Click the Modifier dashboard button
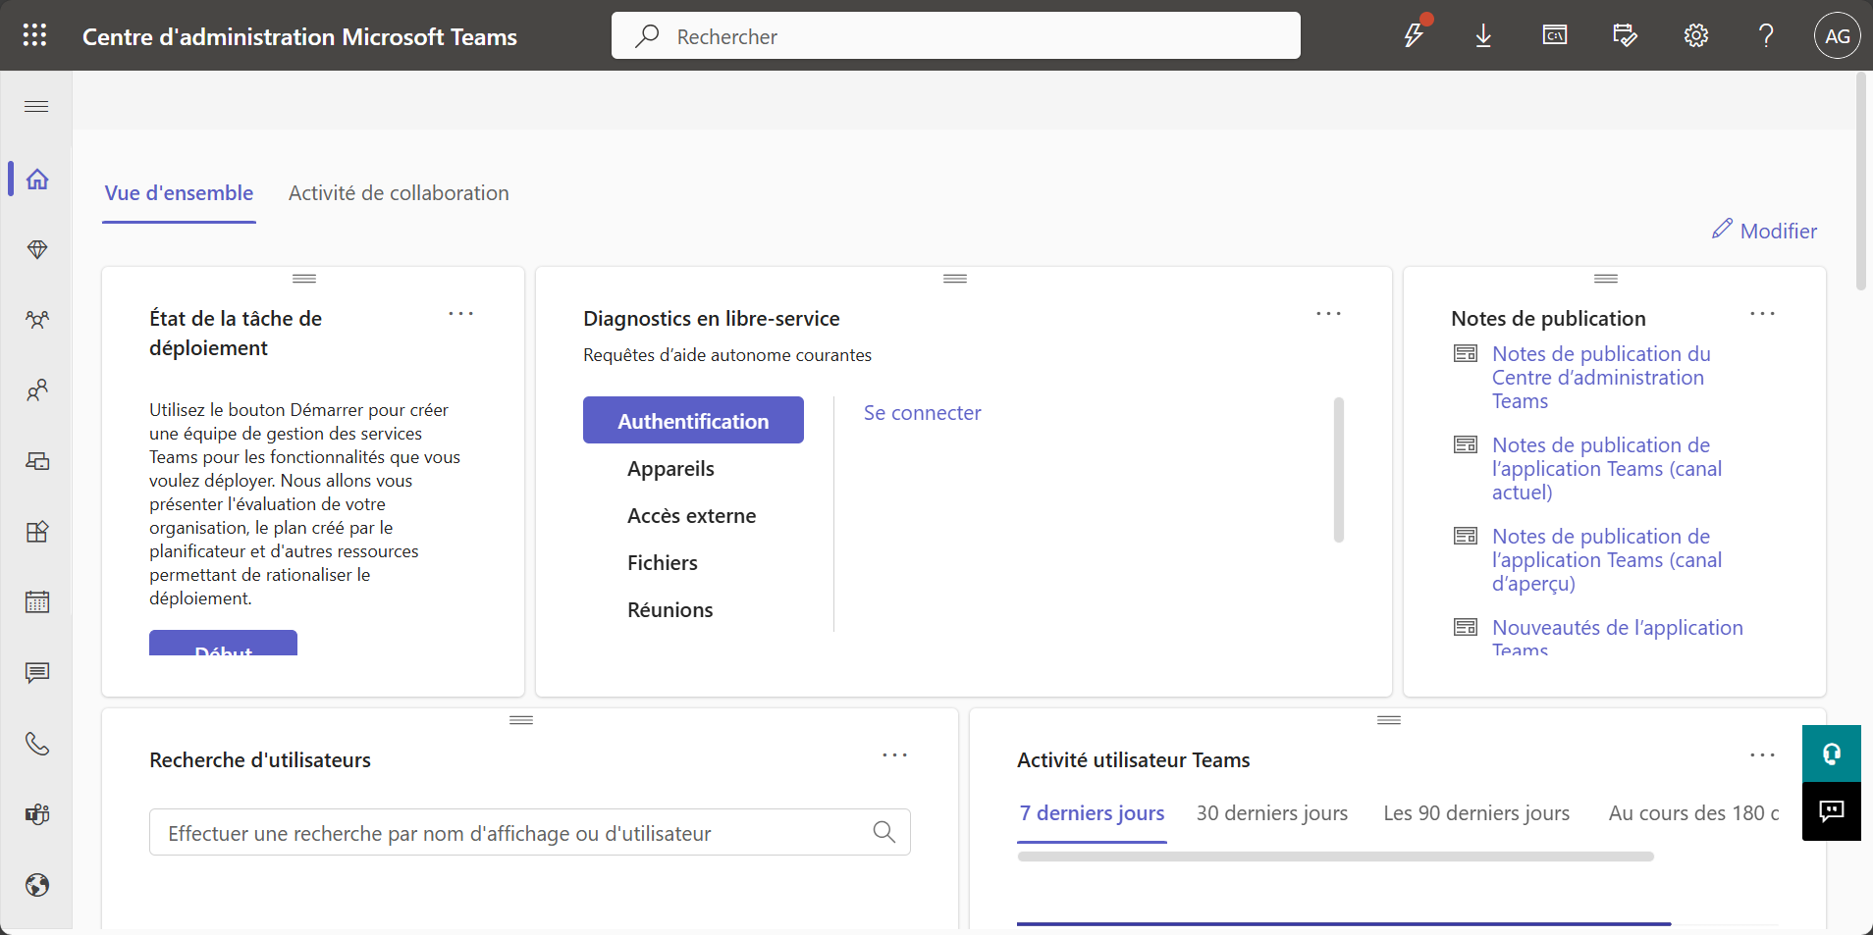 coord(1764,231)
